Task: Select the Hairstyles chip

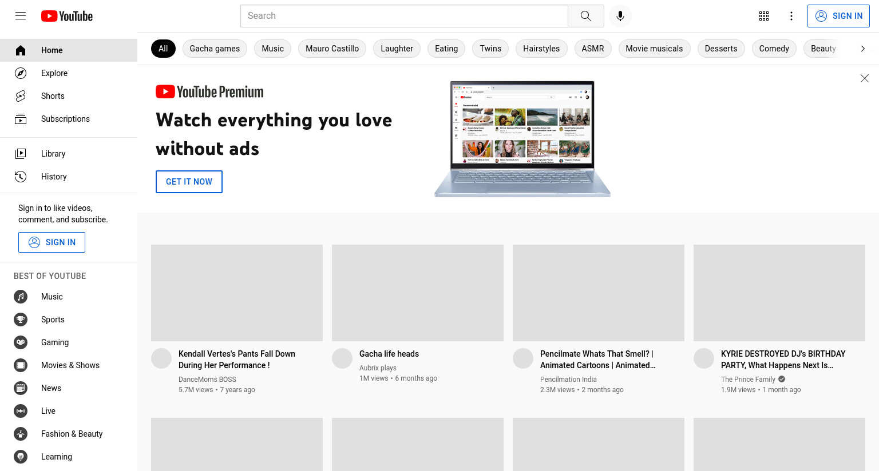Action: pyautogui.click(x=541, y=49)
